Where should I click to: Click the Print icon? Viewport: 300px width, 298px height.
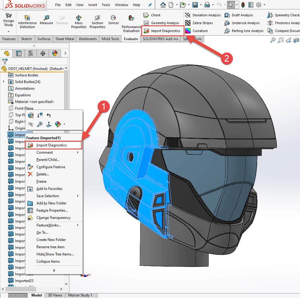(x=207, y=5)
